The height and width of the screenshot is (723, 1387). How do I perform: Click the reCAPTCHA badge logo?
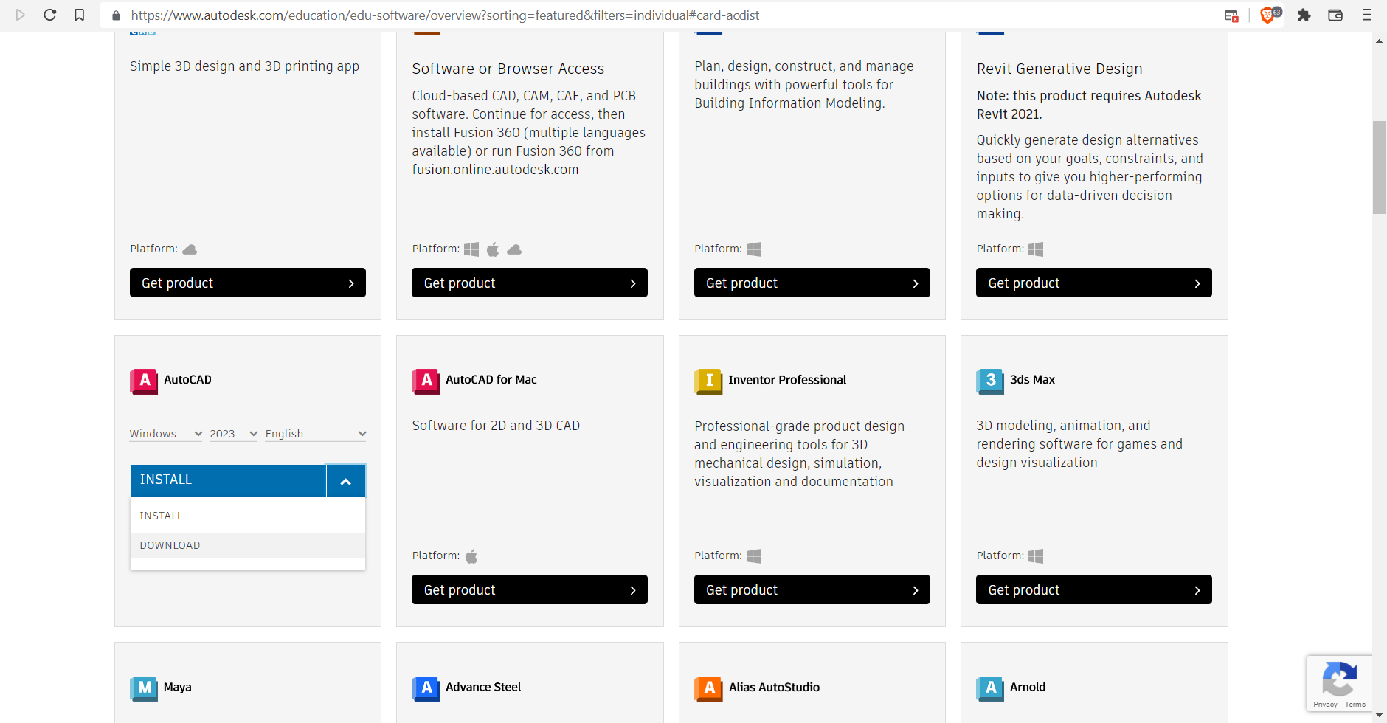(x=1339, y=679)
